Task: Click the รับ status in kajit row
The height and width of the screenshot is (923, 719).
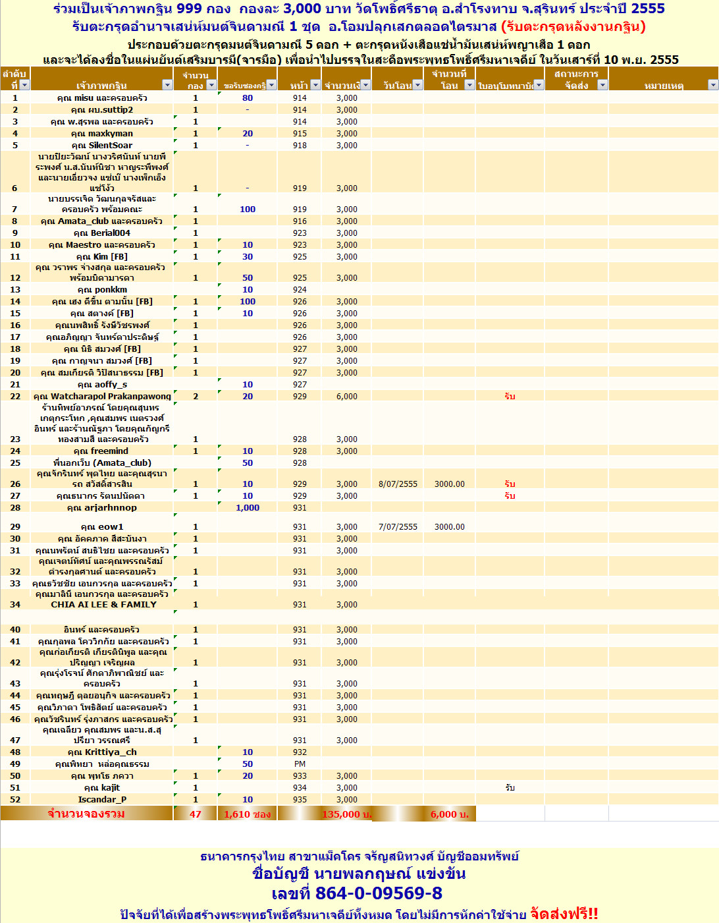Action: tap(510, 788)
